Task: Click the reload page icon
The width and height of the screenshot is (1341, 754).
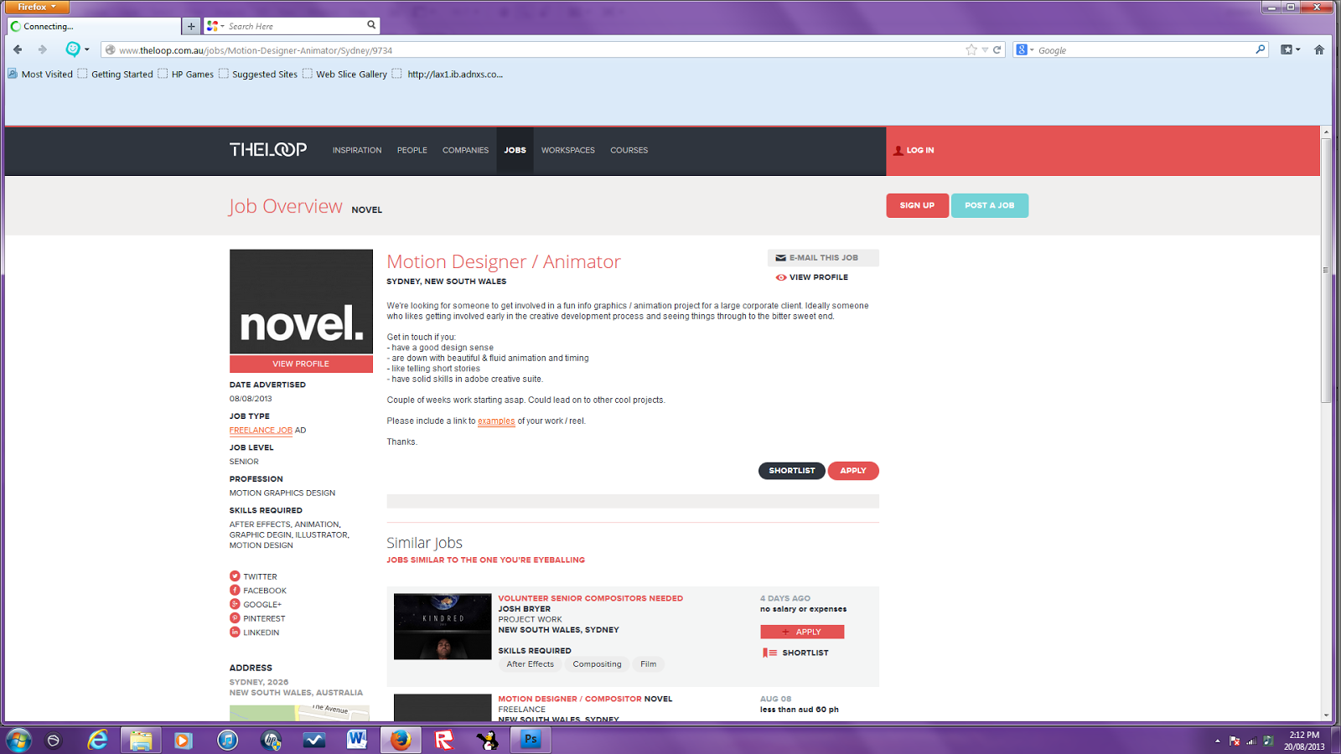Action: tap(997, 49)
